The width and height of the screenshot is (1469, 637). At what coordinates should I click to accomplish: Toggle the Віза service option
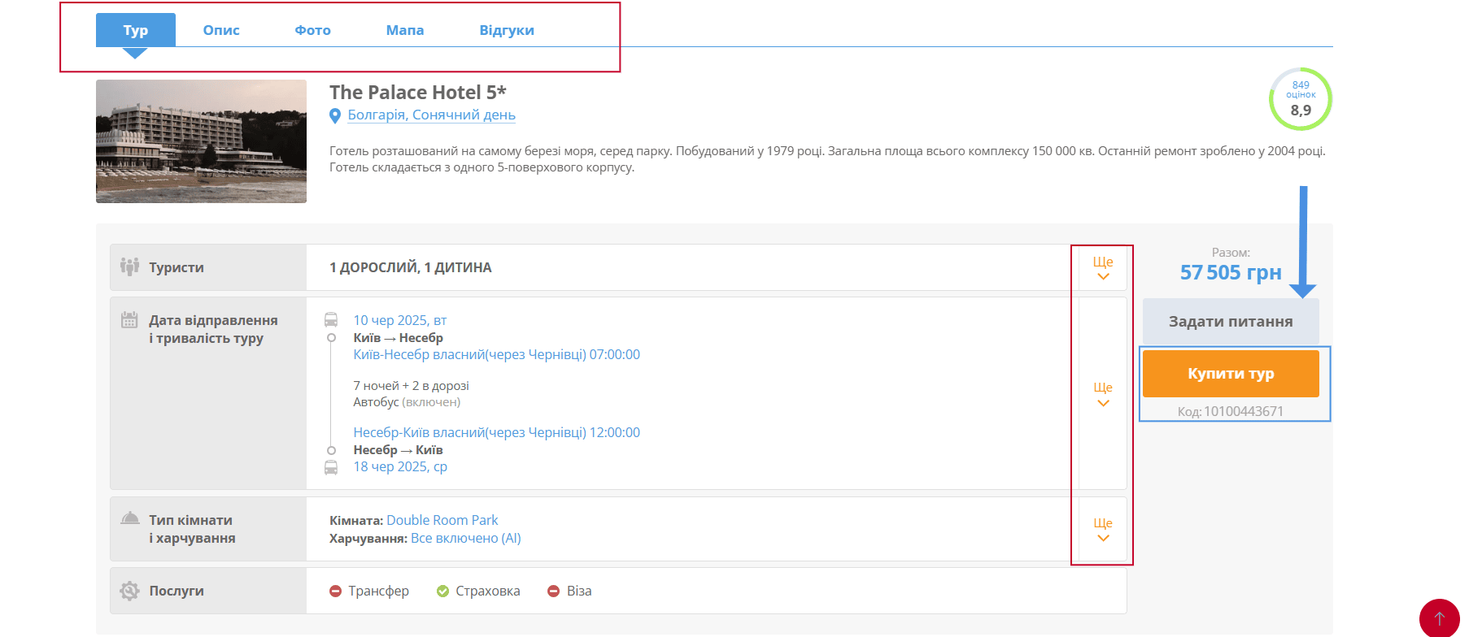pyautogui.click(x=569, y=591)
